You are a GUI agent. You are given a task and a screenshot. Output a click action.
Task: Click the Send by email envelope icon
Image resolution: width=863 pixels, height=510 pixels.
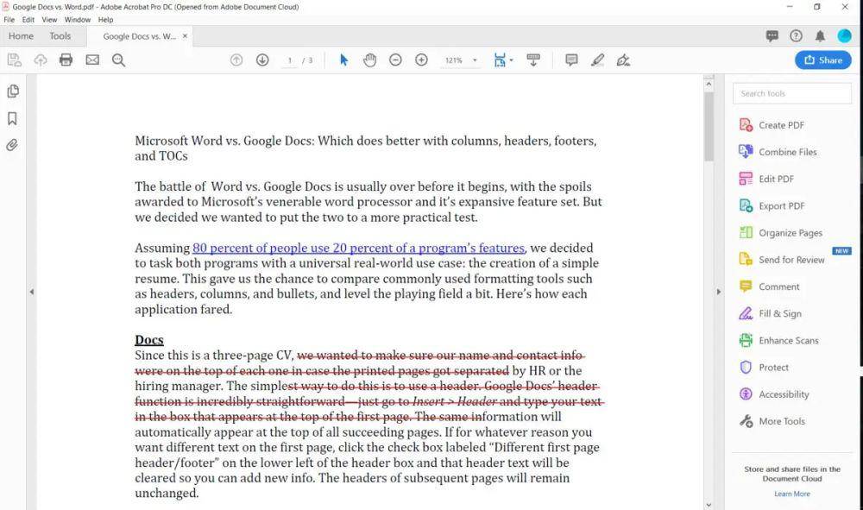coord(92,60)
